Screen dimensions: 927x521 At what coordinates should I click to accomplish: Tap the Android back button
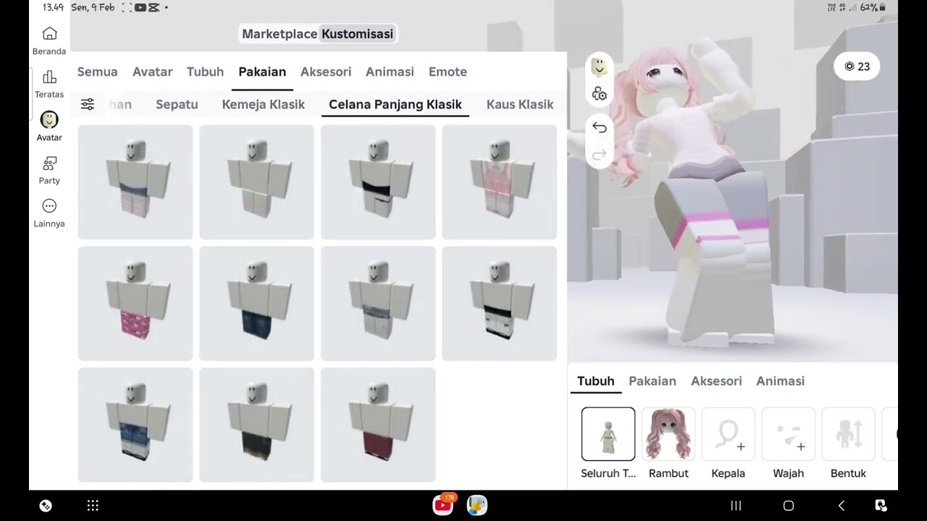(x=842, y=506)
